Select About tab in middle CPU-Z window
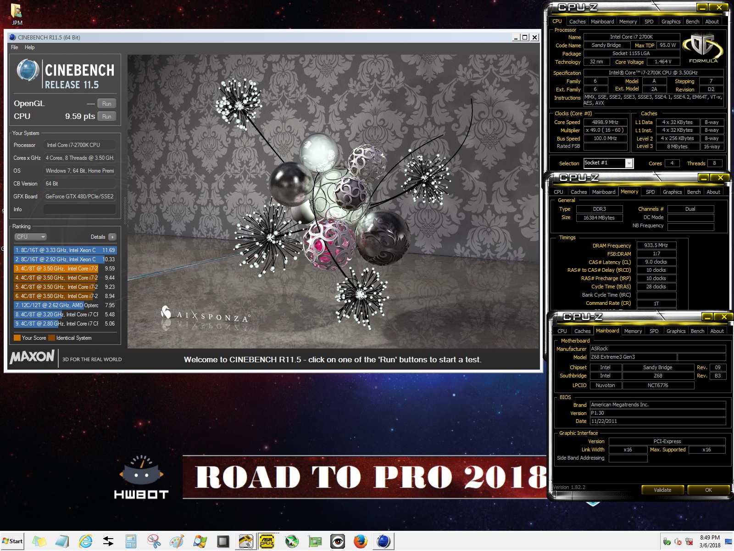 713,192
